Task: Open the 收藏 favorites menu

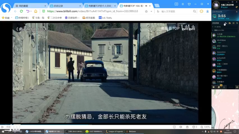Action: pyautogui.click(x=6, y=18)
